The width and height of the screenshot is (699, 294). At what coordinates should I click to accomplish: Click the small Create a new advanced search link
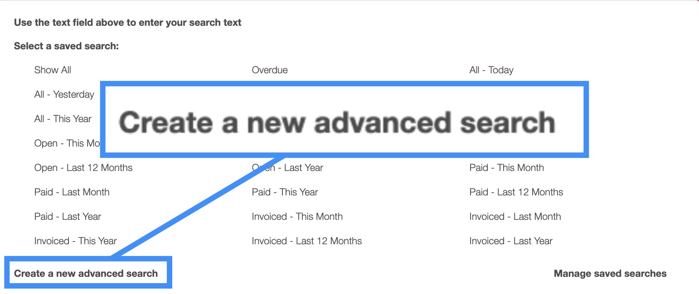coord(86,274)
